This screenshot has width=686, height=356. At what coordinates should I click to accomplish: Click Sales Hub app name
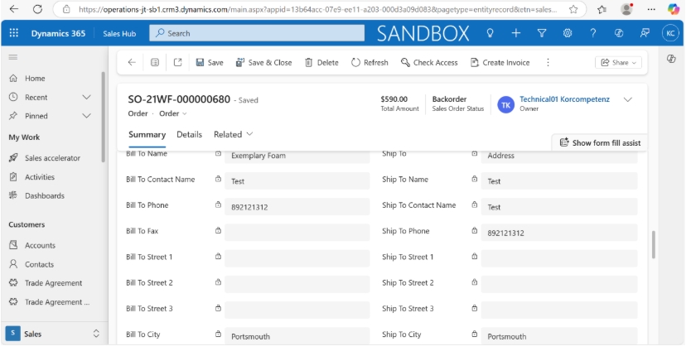tap(119, 33)
